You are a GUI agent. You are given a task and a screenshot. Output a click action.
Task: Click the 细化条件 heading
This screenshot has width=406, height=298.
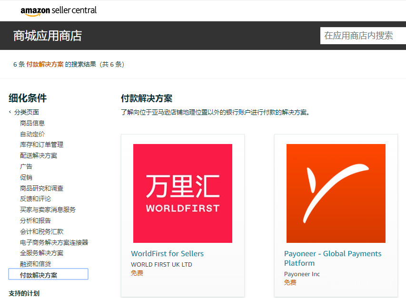[x=28, y=98]
